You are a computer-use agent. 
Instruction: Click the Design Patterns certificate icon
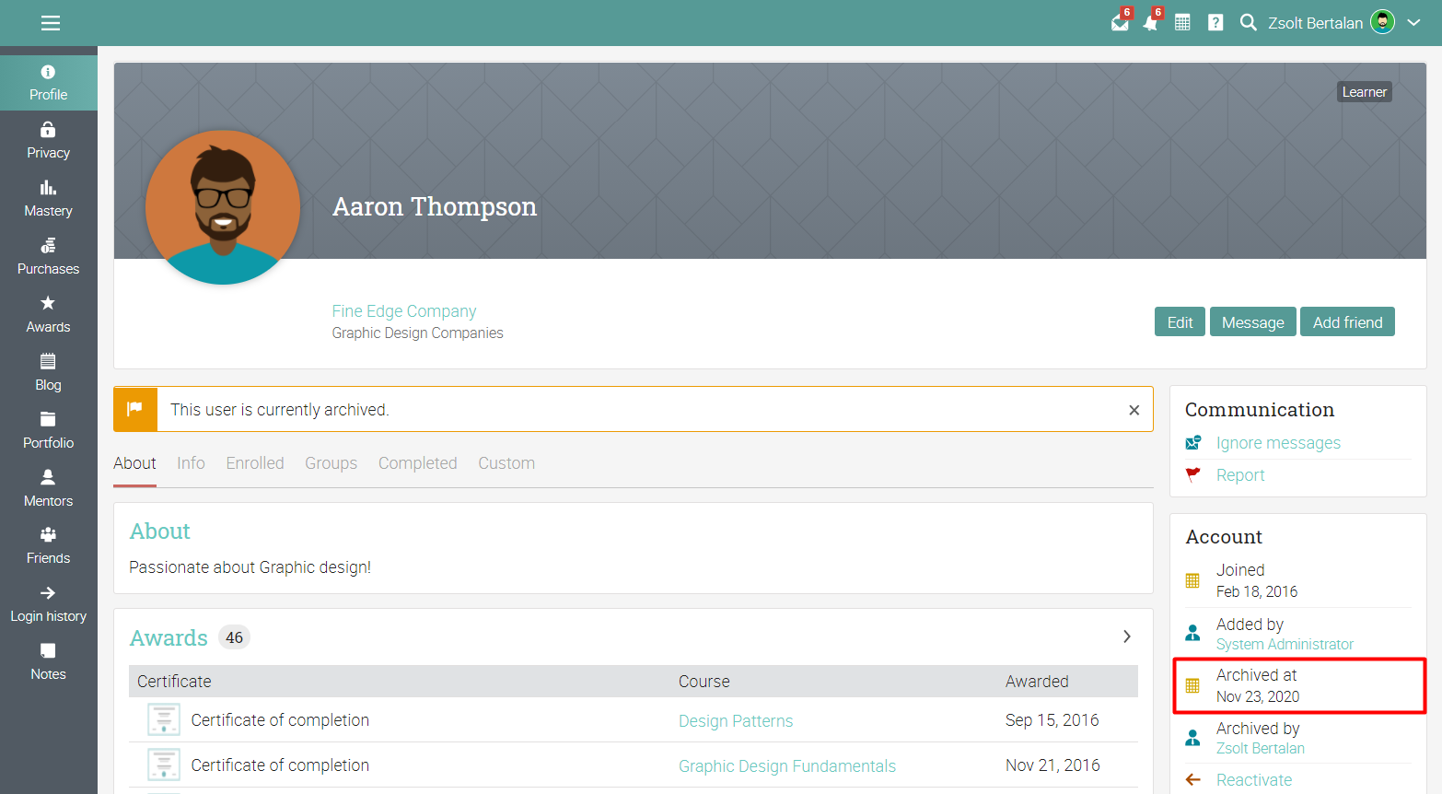pyautogui.click(x=164, y=719)
